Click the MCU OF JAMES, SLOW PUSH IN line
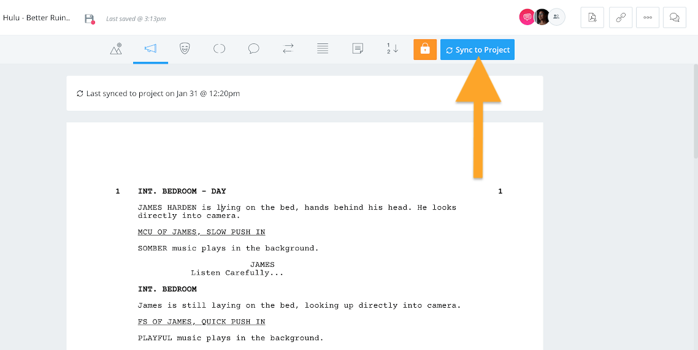The width and height of the screenshot is (698, 350). (202, 233)
